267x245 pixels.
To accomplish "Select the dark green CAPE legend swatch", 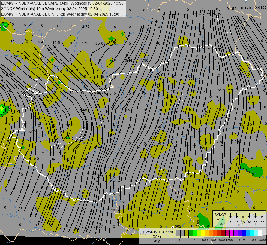I will click(x=191, y=233).
